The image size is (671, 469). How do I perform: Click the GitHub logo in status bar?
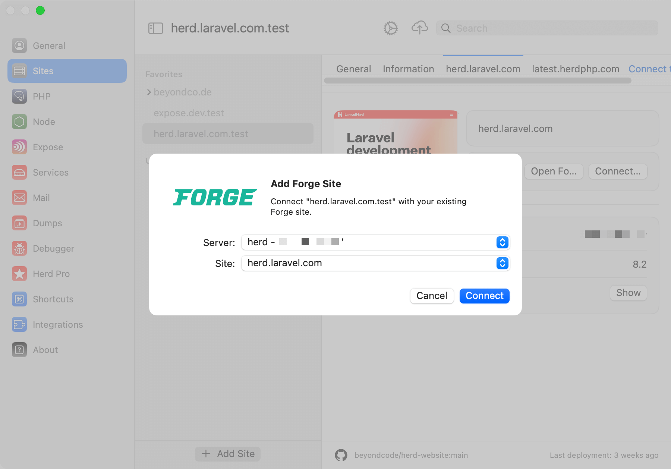coord(341,455)
